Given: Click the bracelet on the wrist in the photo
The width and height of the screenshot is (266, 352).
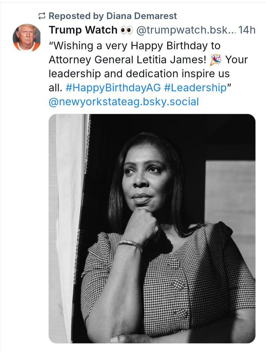Looking at the screenshot, I should pos(131,244).
